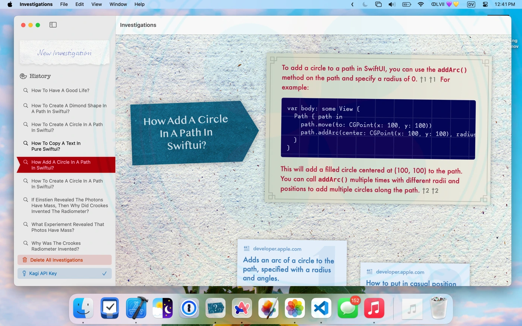This screenshot has height=326, width=522.
Task: Launch Visual Studio Code from the Dock
Action: click(321, 308)
